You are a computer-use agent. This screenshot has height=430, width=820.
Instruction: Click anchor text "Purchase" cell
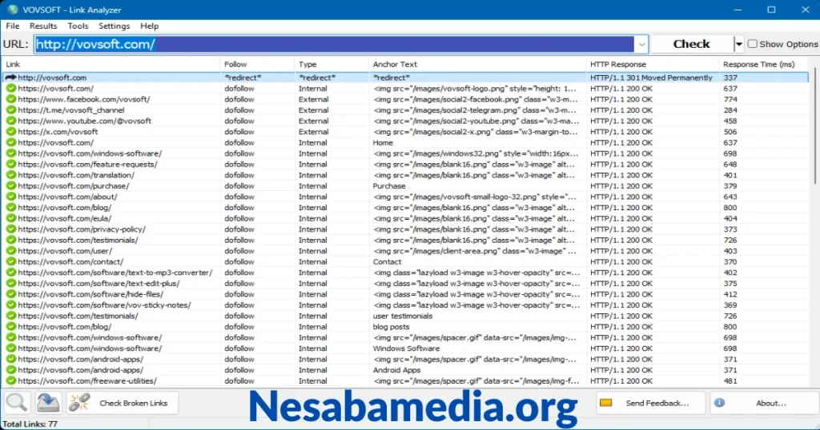[x=388, y=185]
